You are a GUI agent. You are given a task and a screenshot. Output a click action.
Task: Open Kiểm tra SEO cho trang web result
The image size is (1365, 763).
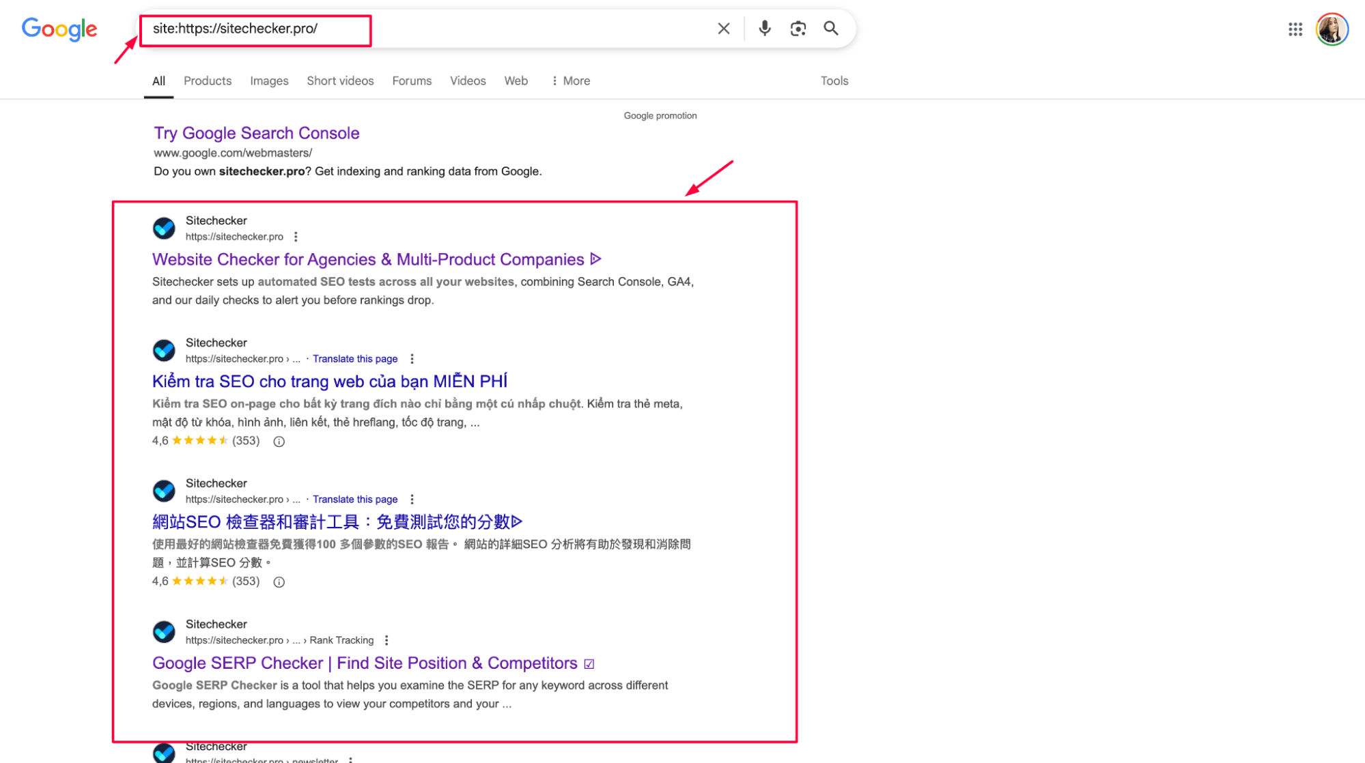click(330, 381)
